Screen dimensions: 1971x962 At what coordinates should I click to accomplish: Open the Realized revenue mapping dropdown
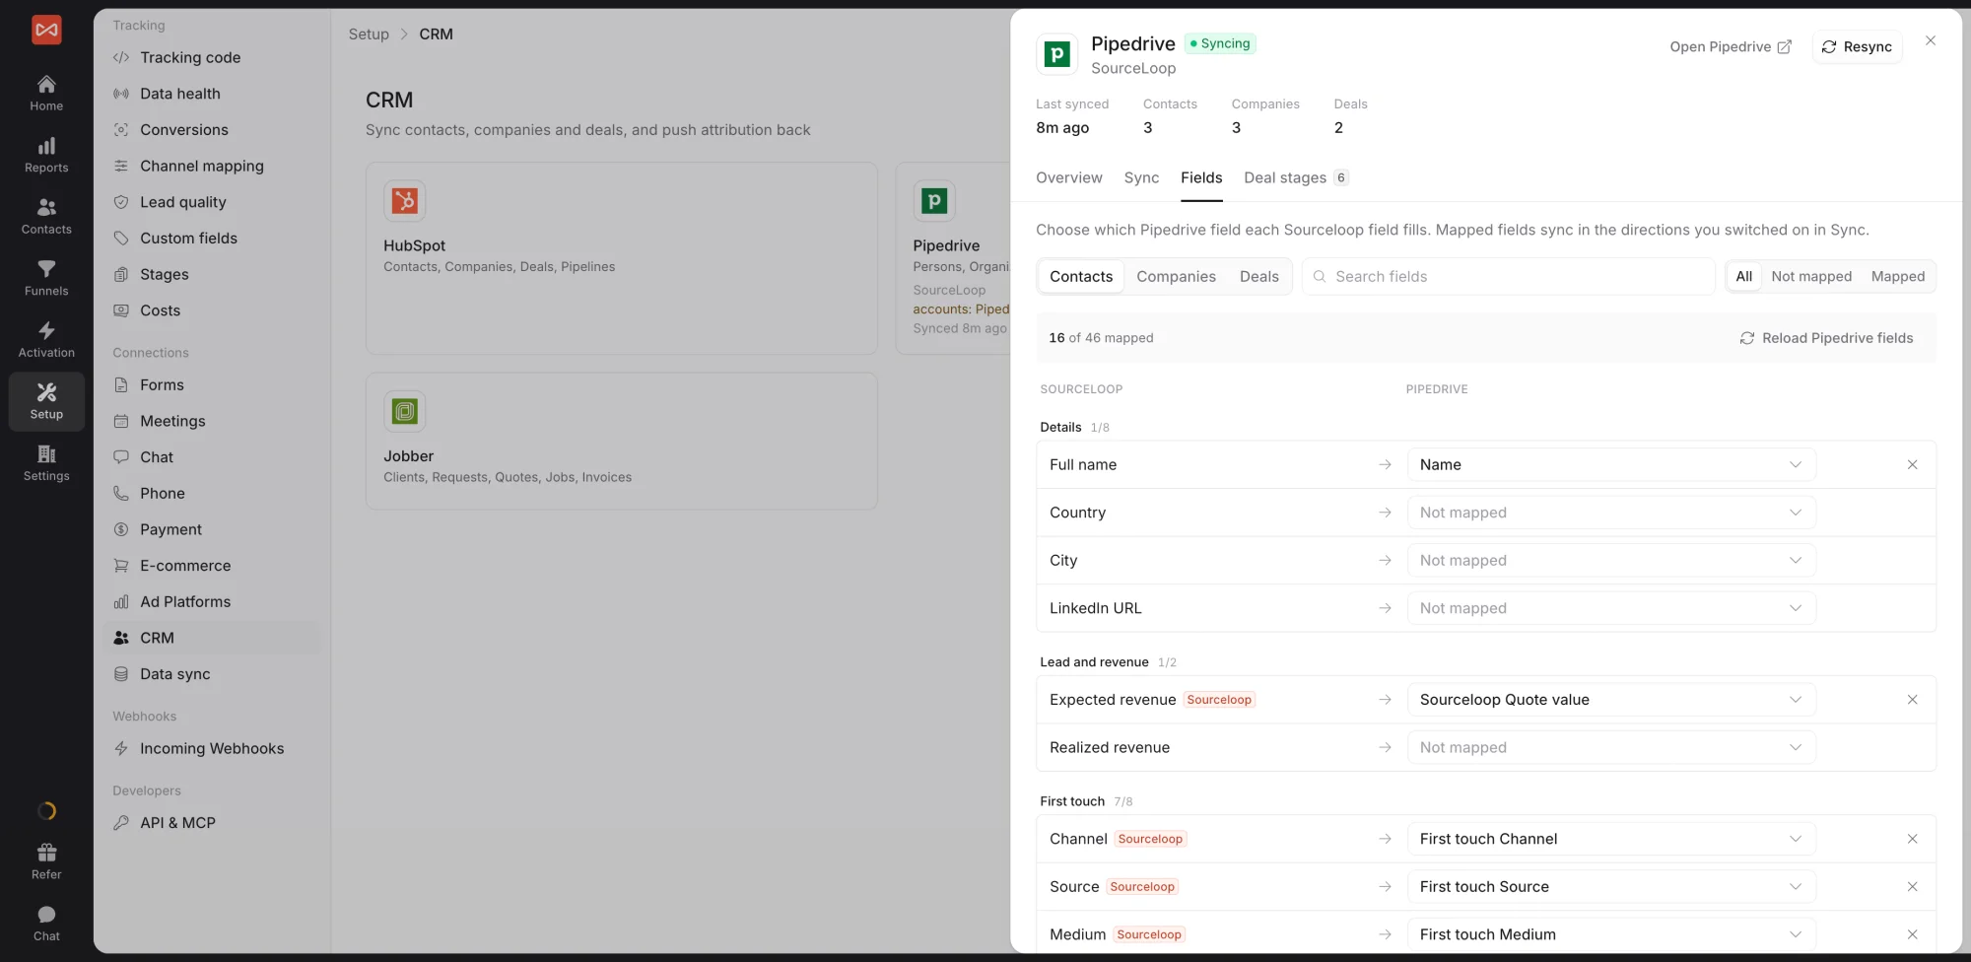coord(1611,747)
